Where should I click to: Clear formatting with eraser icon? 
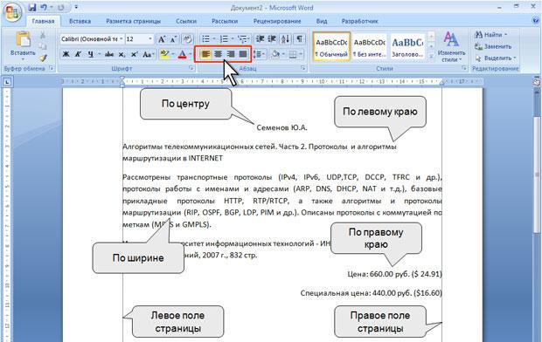187,39
